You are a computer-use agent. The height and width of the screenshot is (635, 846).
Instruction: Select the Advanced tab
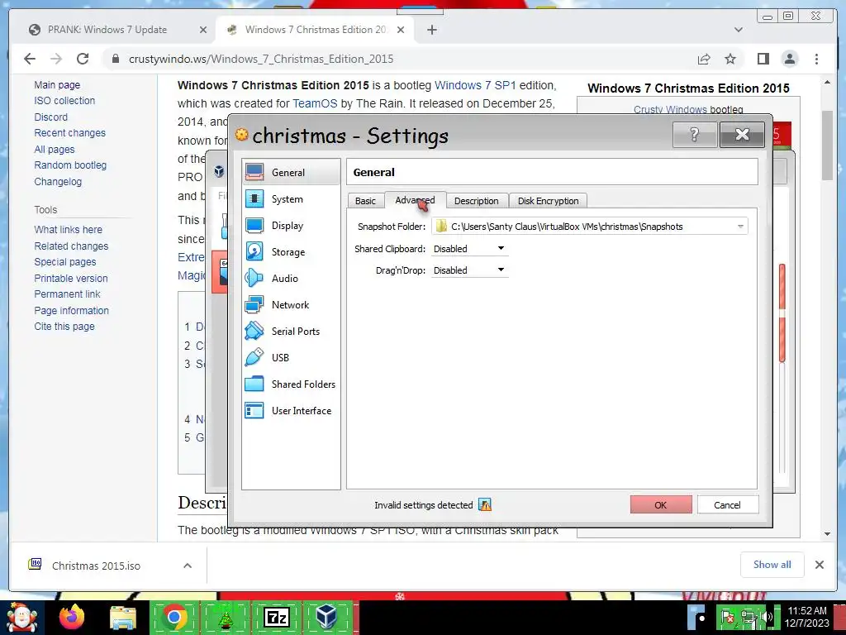point(415,200)
